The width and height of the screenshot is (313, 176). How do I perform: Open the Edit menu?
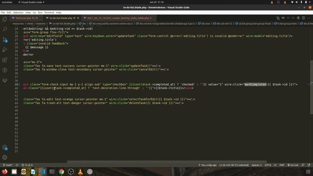click(9, 12)
